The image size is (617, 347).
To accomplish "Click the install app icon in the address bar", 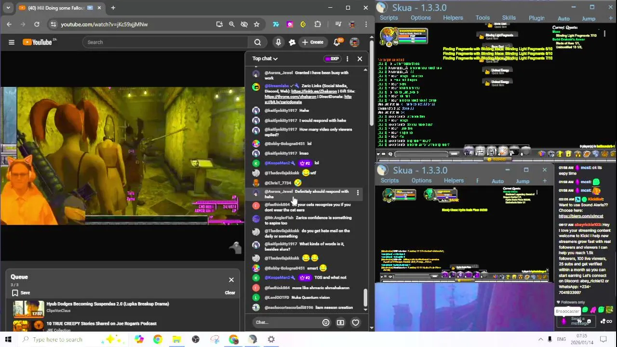I will coord(219,24).
